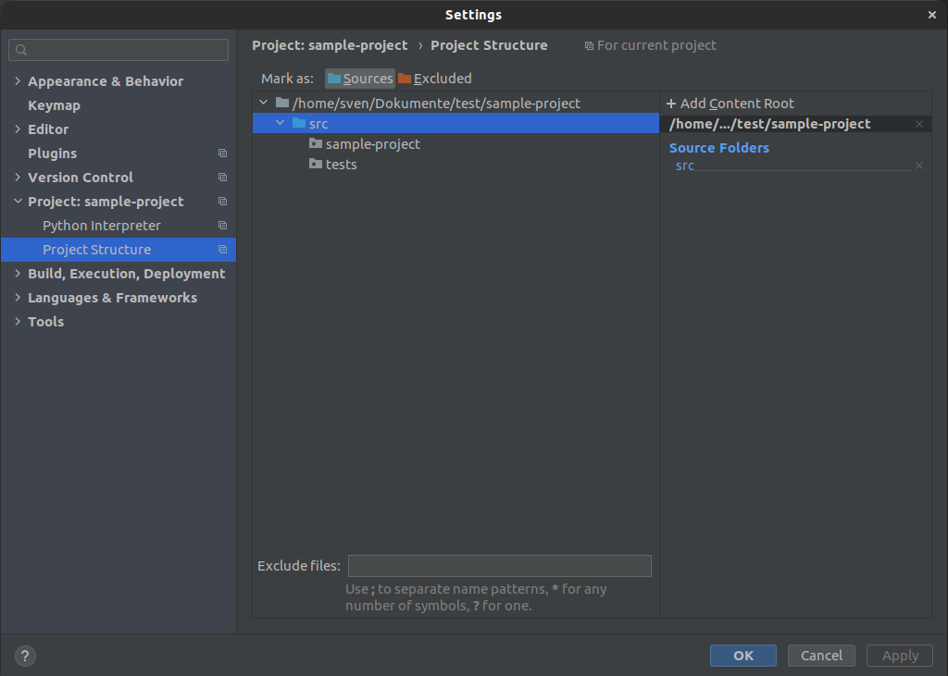
Task: Remove the sample-project content root
Action: 918,123
